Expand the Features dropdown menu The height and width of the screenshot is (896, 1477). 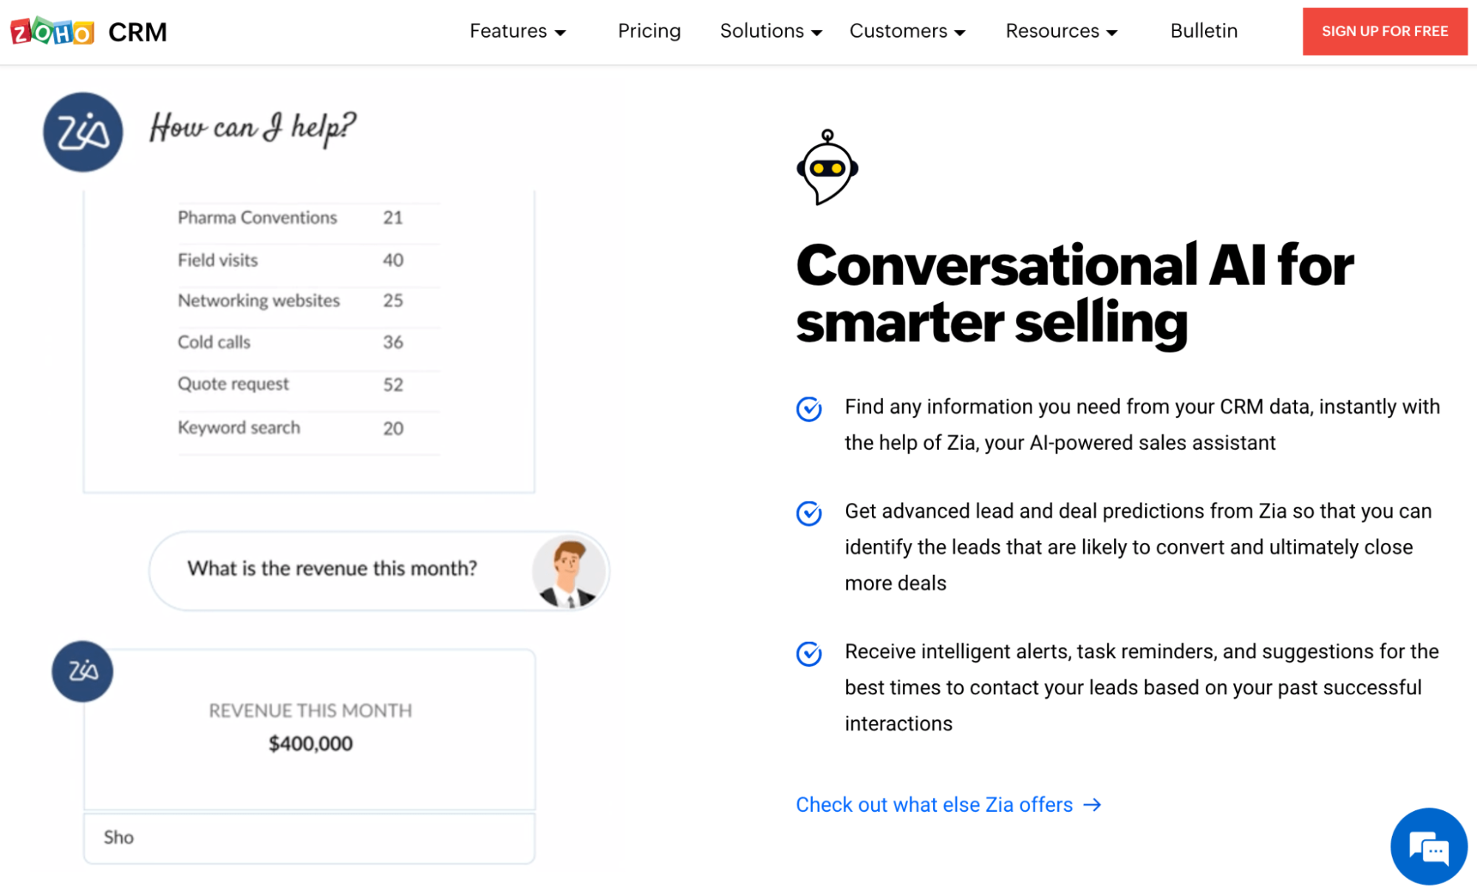(x=518, y=31)
